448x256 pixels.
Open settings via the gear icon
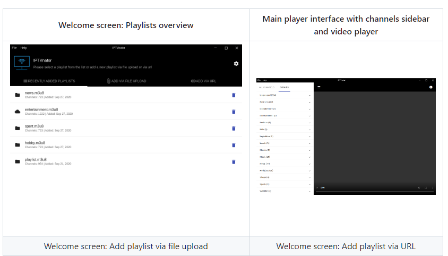coord(236,64)
